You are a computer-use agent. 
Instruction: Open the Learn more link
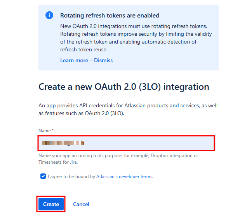[x=74, y=60]
